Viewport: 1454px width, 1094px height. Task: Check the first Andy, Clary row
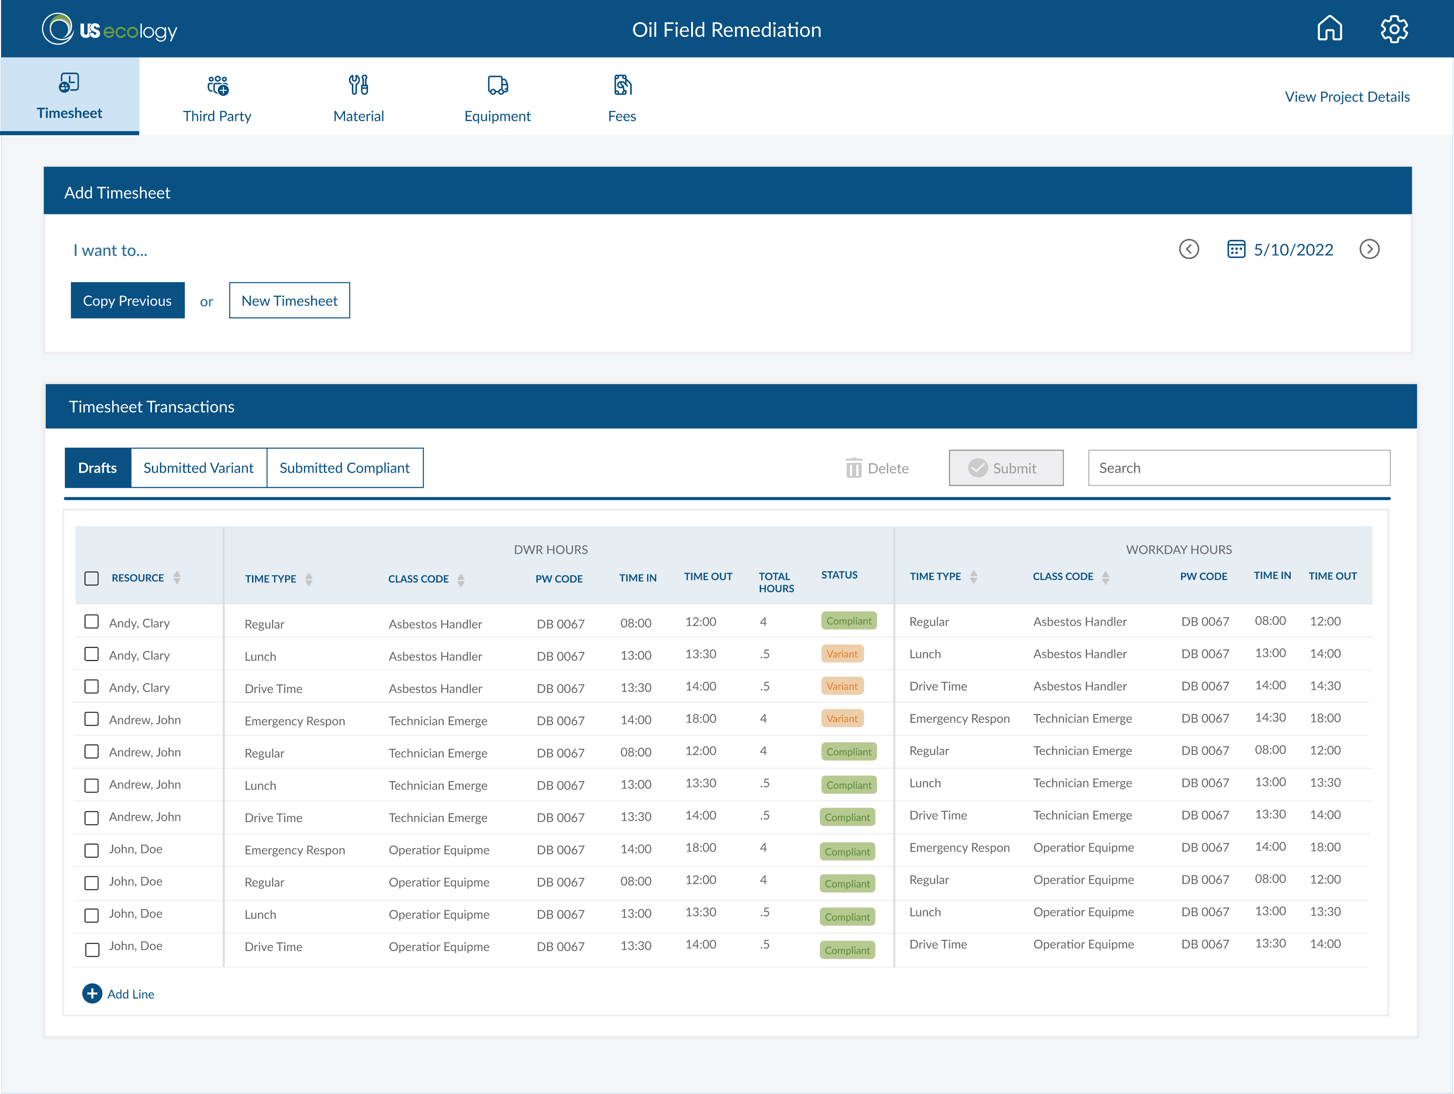pos(92,622)
